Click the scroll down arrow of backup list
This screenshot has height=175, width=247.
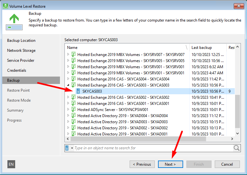[238, 134]
